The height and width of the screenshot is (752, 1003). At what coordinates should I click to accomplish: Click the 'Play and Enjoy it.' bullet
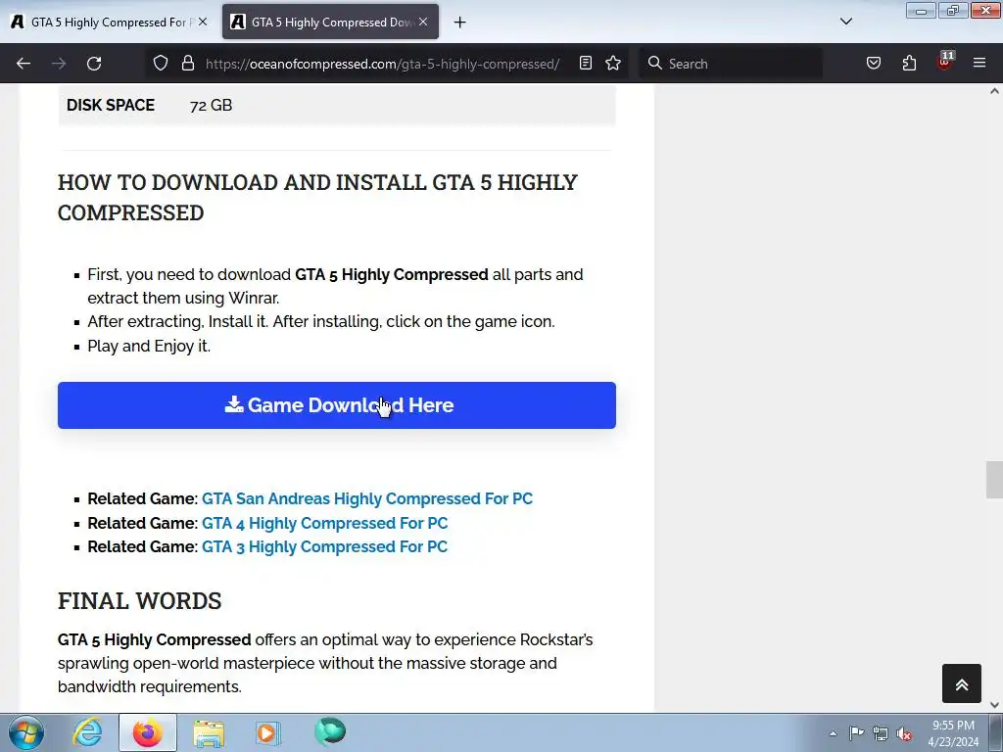click(x=149, y=346)
